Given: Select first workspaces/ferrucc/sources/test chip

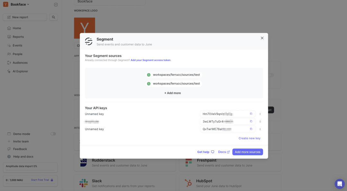Looking at the screenshot, I should [x=174, y=75].
